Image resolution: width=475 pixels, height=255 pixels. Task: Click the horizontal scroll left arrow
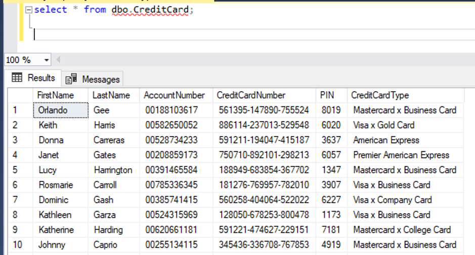click(57, 60)
